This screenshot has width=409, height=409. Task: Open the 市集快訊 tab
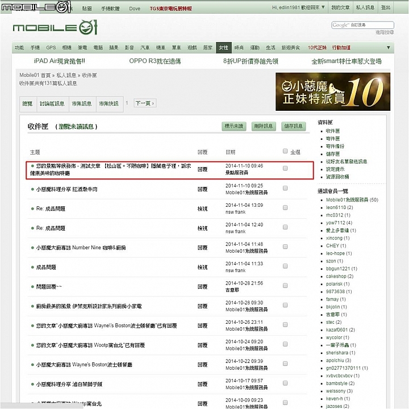tap(108, 104)
